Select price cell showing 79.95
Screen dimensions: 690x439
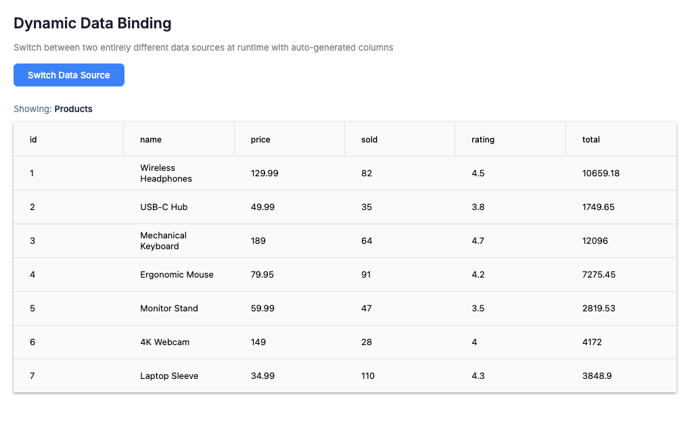point(263,275)
